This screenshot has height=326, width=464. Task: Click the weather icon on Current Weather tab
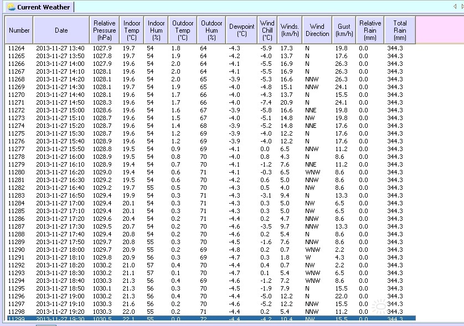[11, 7]
